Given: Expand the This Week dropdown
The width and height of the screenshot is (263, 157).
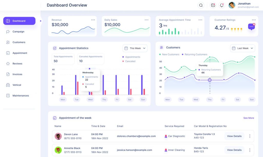Looking at the screenshot, I should coord(135,48).
